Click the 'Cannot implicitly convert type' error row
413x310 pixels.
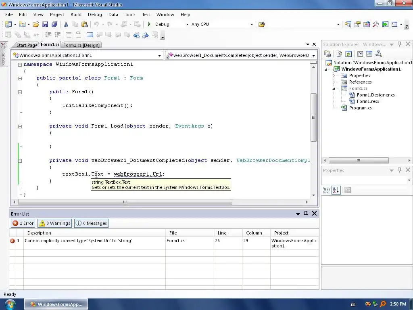pos(164,243)
